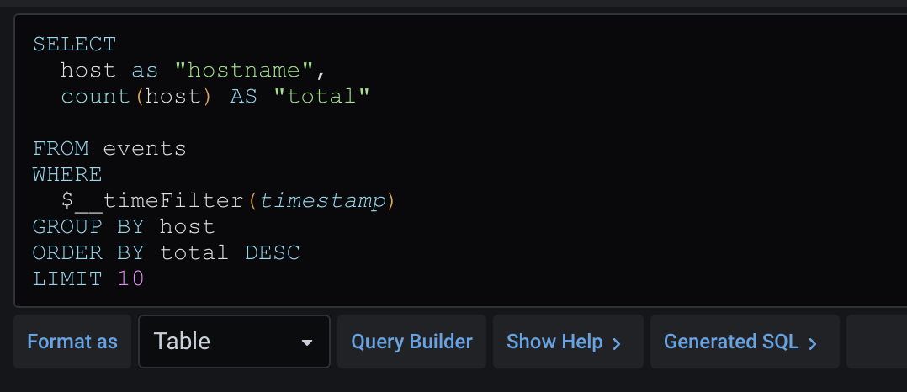Click the count function in the query
Viewport: 907px width, 392px height.
coord(95,97)
